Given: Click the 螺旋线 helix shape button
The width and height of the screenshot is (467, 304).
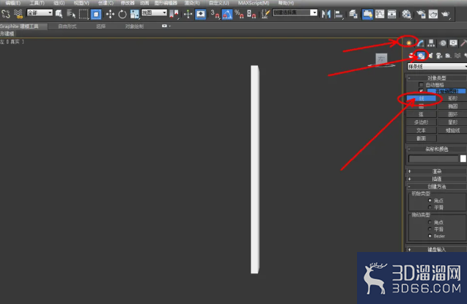Looking at the screenshot, I should (x=452, y=130).
